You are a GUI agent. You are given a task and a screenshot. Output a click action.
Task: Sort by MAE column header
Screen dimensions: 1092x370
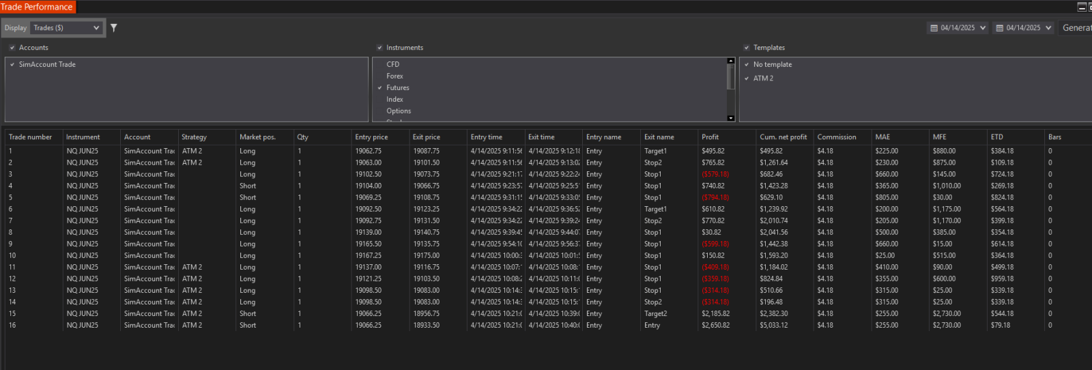(882, 137)
